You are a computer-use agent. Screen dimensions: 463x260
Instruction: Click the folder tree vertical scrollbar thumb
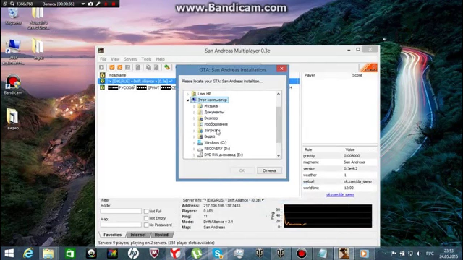pyautogui.click(x=279, y=125)
